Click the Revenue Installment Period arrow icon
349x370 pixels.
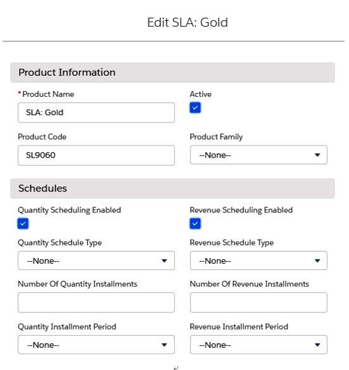(x=317, y=345)
